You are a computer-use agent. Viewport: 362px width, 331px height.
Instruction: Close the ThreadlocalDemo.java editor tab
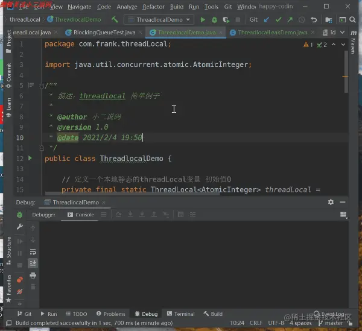pos(221,33)
